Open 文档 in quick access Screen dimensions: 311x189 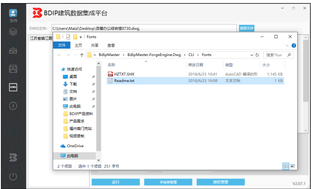[x=73, y=92]
